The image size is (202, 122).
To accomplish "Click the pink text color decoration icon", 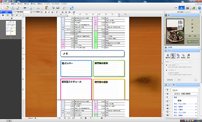I will 57,12.
